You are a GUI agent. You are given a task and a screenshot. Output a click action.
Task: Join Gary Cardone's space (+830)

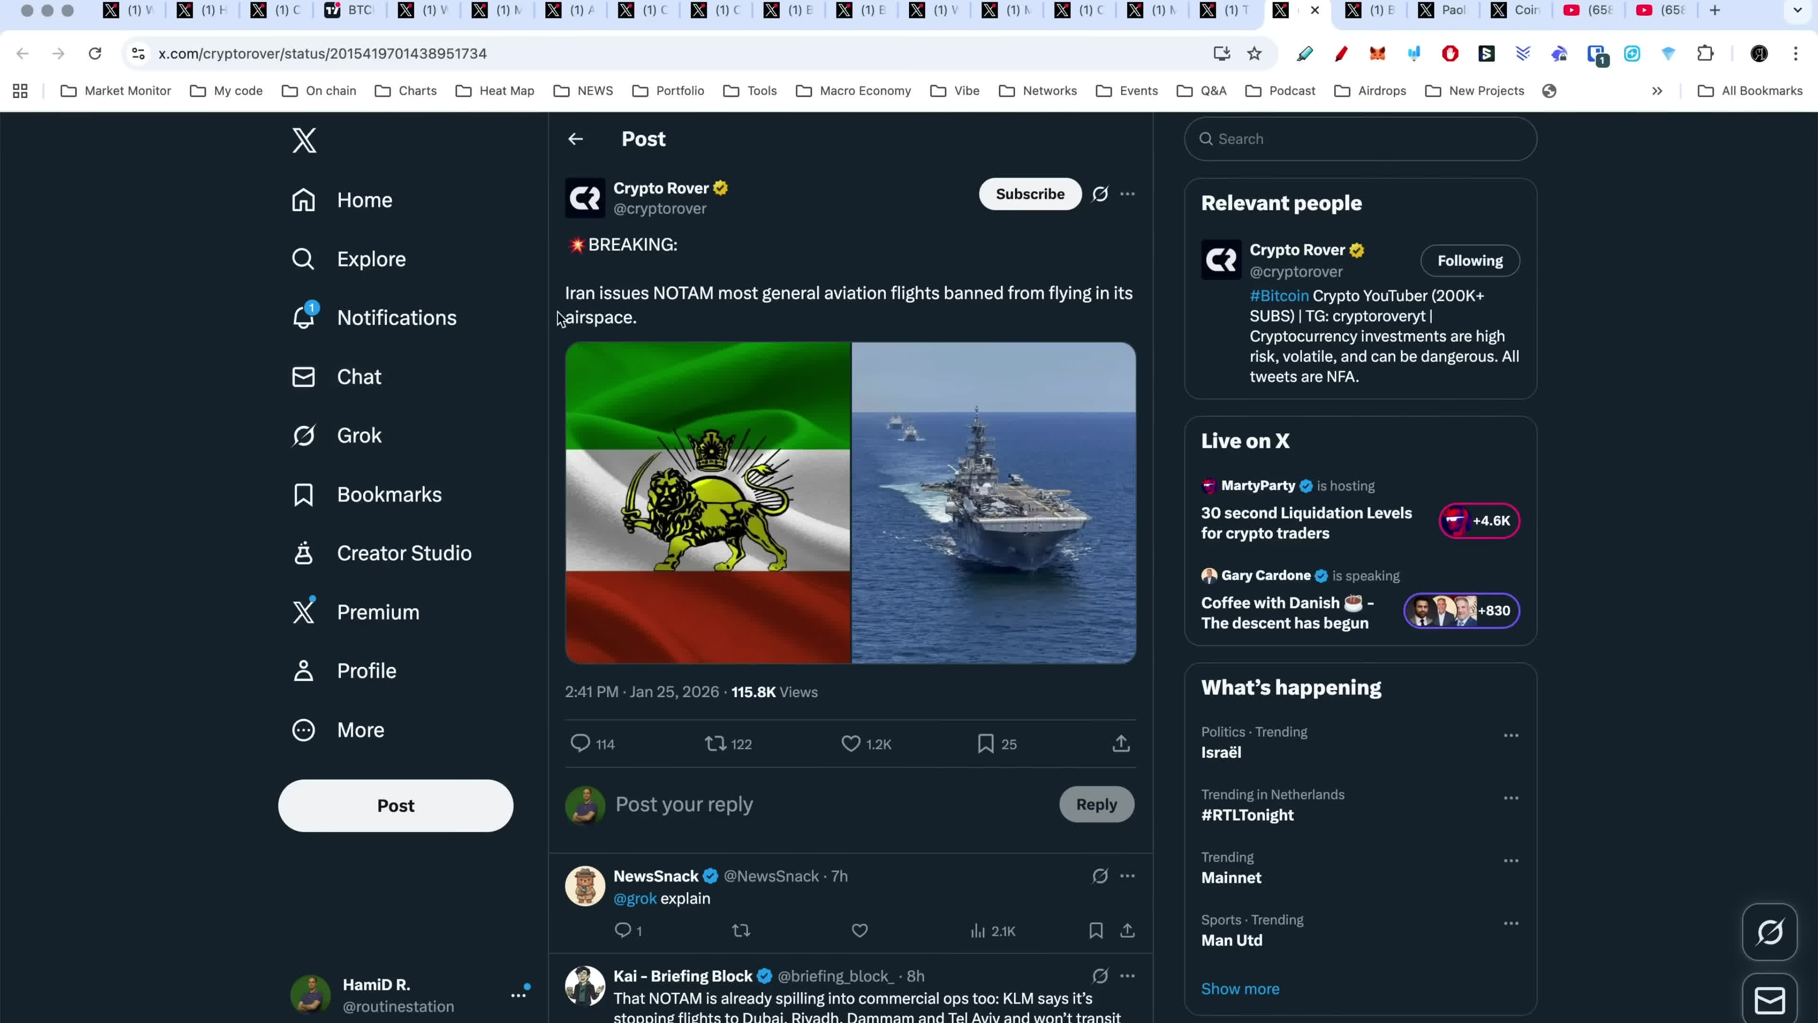pyautogui.click(x=1462, y=610)
